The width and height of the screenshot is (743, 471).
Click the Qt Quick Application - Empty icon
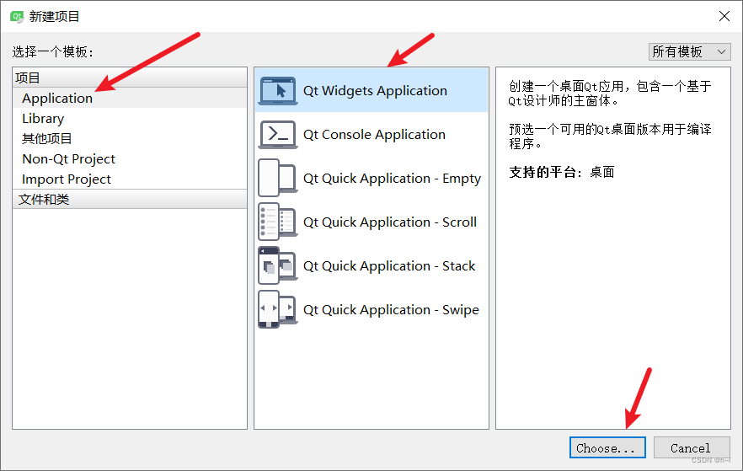click(278, 178)
